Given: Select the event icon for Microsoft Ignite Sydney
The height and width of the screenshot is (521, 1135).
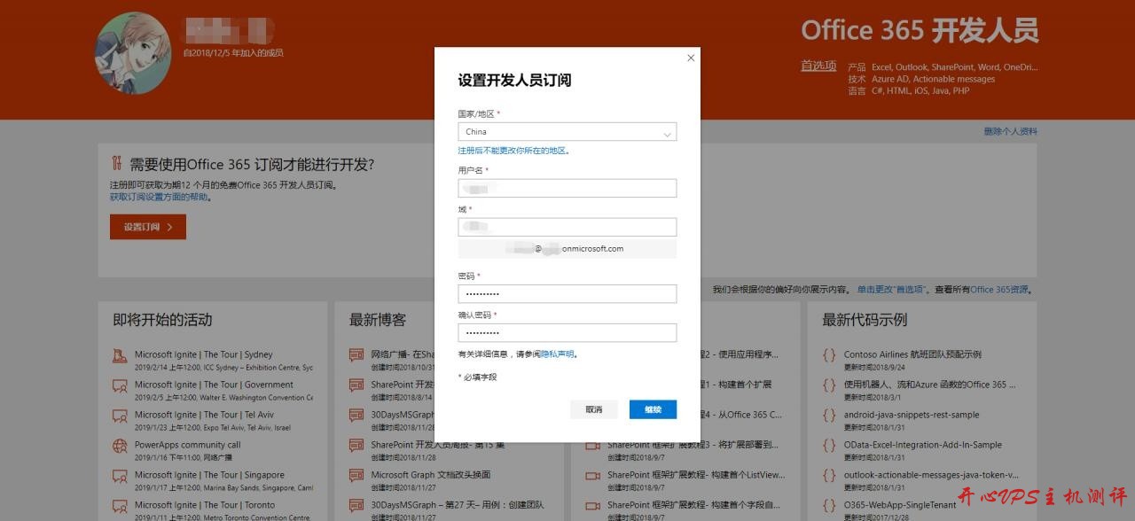Looking at the screenshot, I should [x=120, y=354].
